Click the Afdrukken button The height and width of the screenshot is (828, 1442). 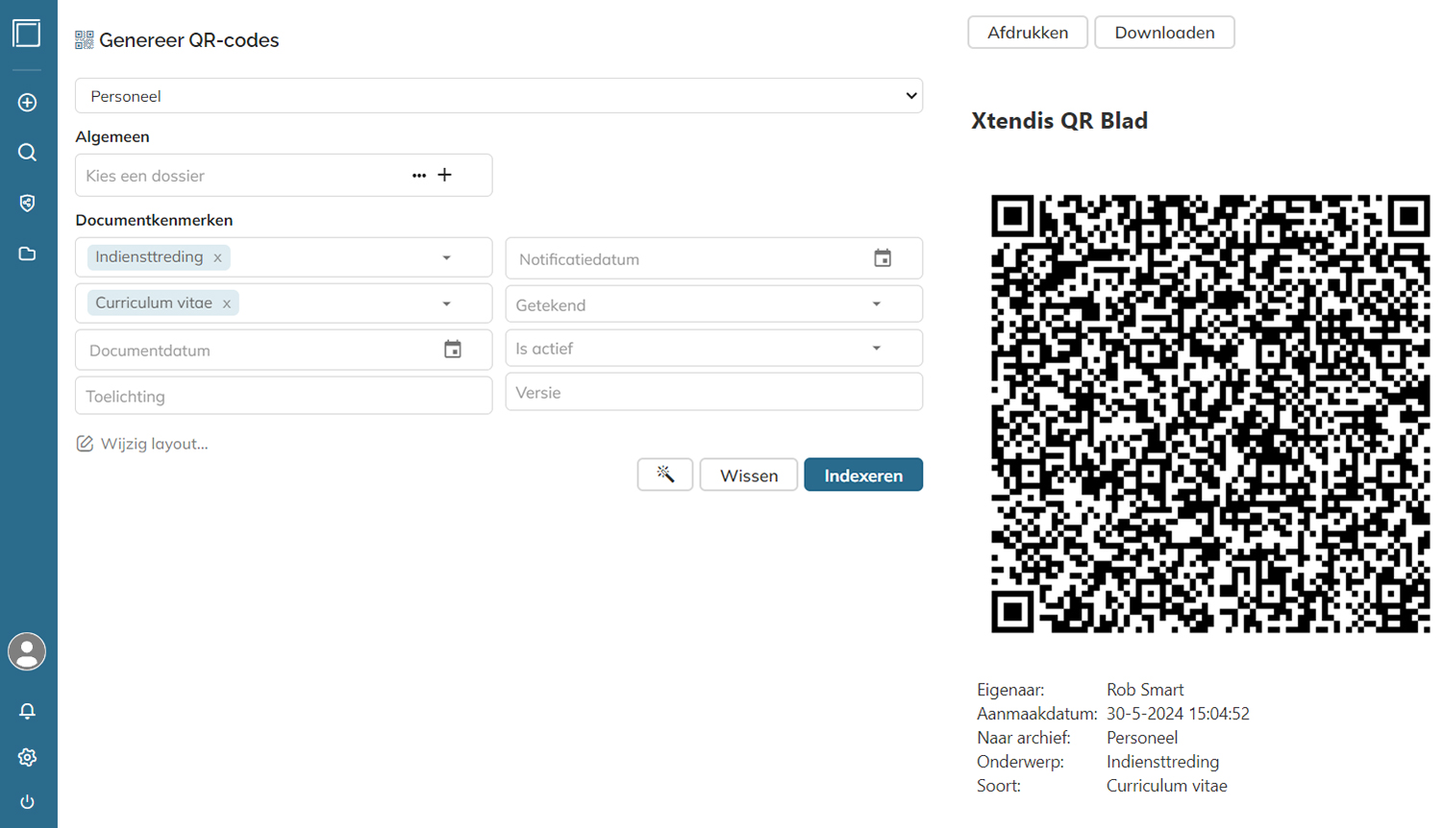1028,33
